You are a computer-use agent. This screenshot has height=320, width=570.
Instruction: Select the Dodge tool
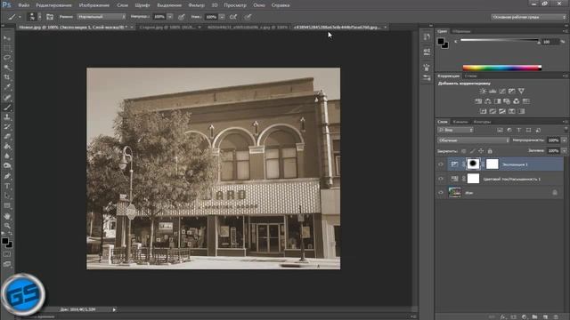pyautogui.click(x=7, y=166)
